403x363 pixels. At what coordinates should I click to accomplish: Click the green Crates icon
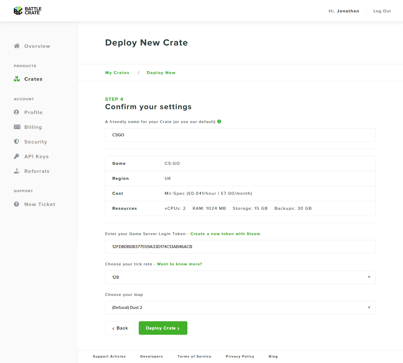[x=17, y=79]
